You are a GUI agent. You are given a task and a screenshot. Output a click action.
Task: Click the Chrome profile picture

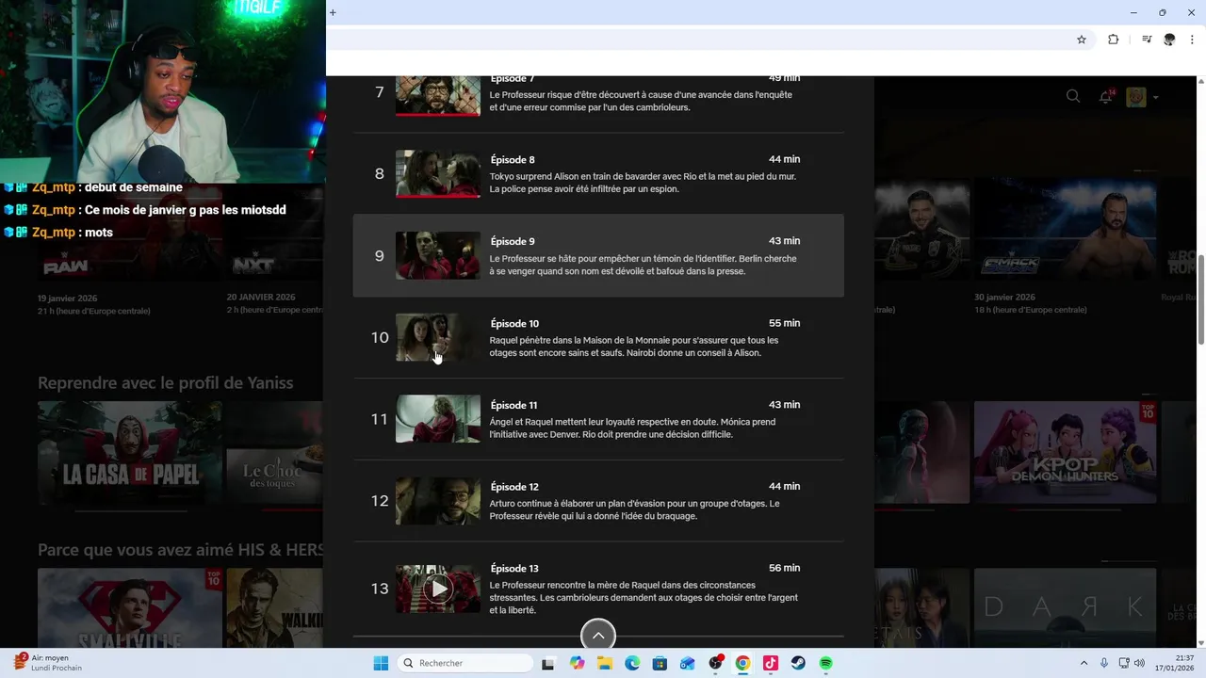click(x=1170, y=40)
